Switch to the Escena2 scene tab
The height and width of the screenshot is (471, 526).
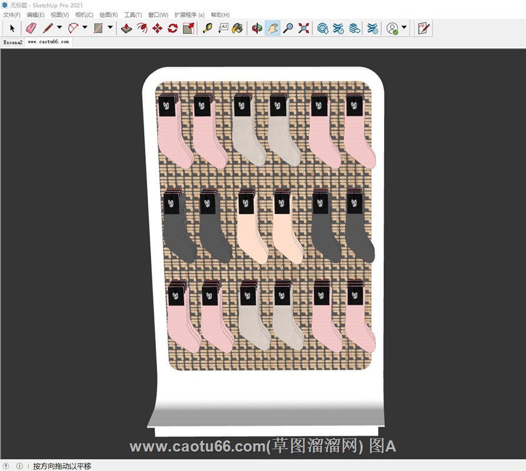[13, 42]
